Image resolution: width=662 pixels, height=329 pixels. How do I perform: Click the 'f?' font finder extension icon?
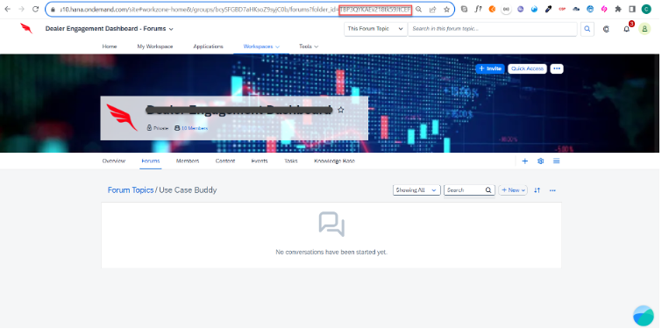tap(478, 9)
